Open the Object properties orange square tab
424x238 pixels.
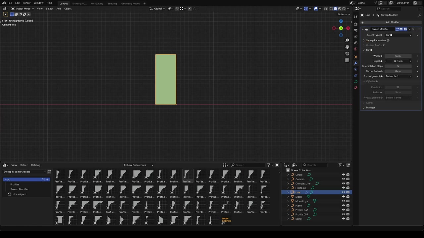click(x=356, y=57)
